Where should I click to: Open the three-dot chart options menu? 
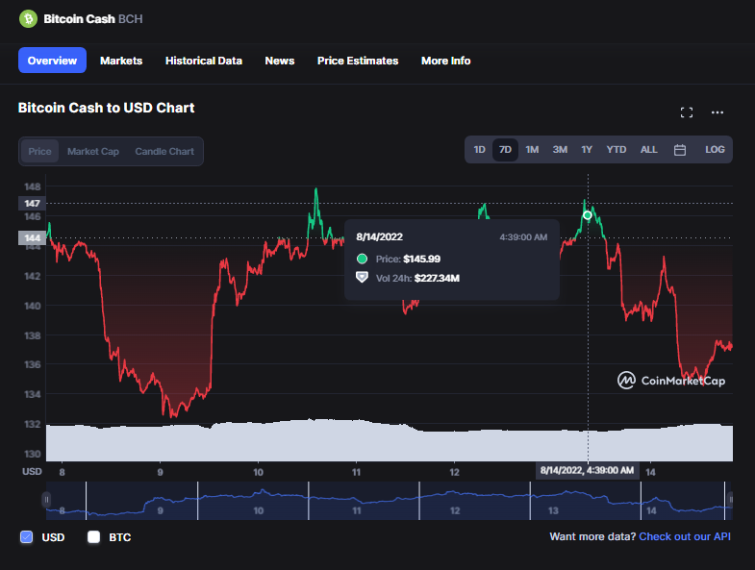[717, 112]
